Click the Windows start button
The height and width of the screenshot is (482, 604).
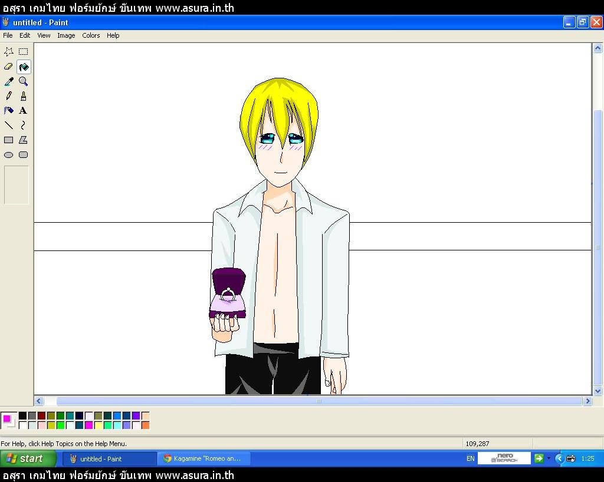[28, 458]
